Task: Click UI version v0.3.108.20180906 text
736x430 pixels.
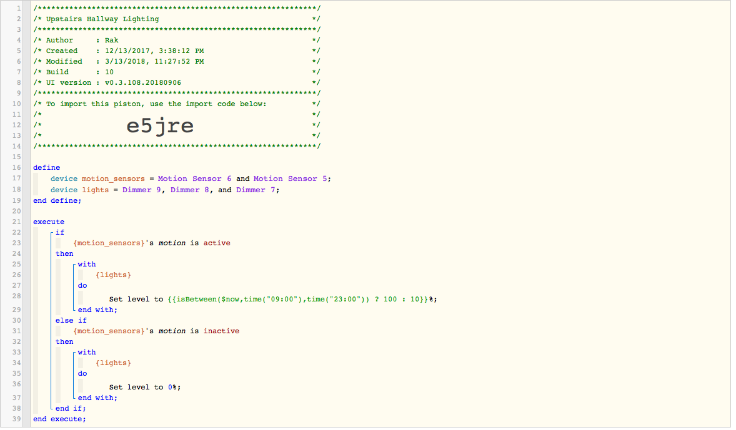Action: click(114, 83)
